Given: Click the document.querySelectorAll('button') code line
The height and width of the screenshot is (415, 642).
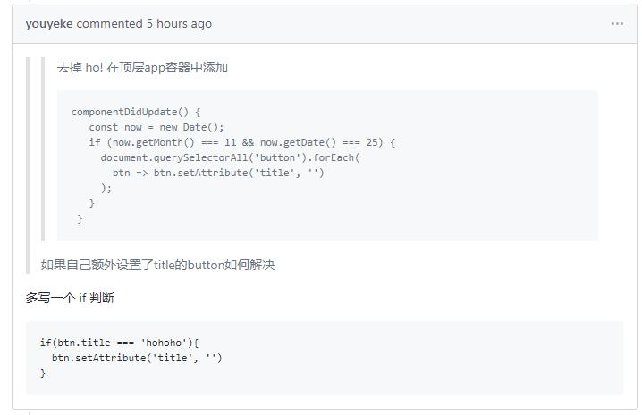Looking at the screenshot, I should 230,157.
